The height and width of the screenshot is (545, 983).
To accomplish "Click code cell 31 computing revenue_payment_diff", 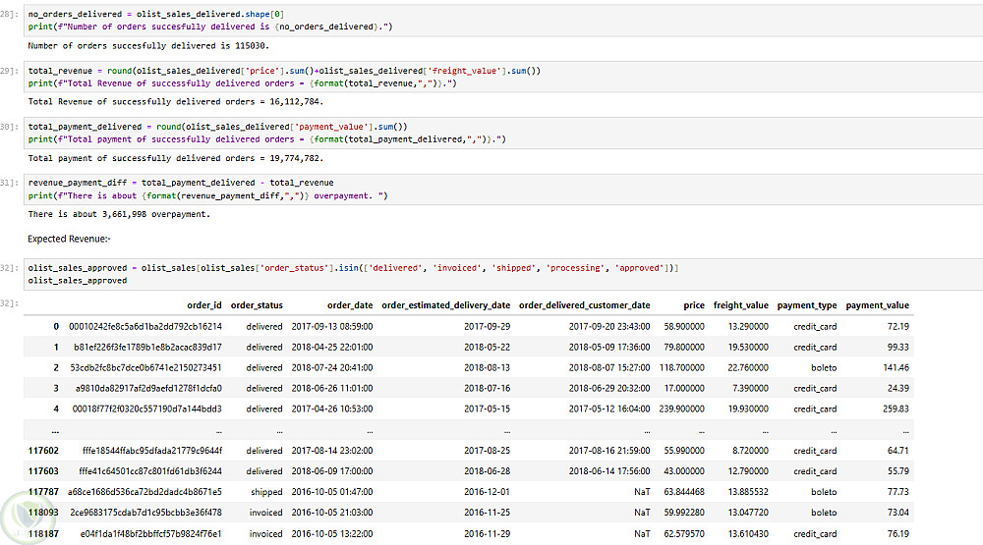I will coord(503,190).
